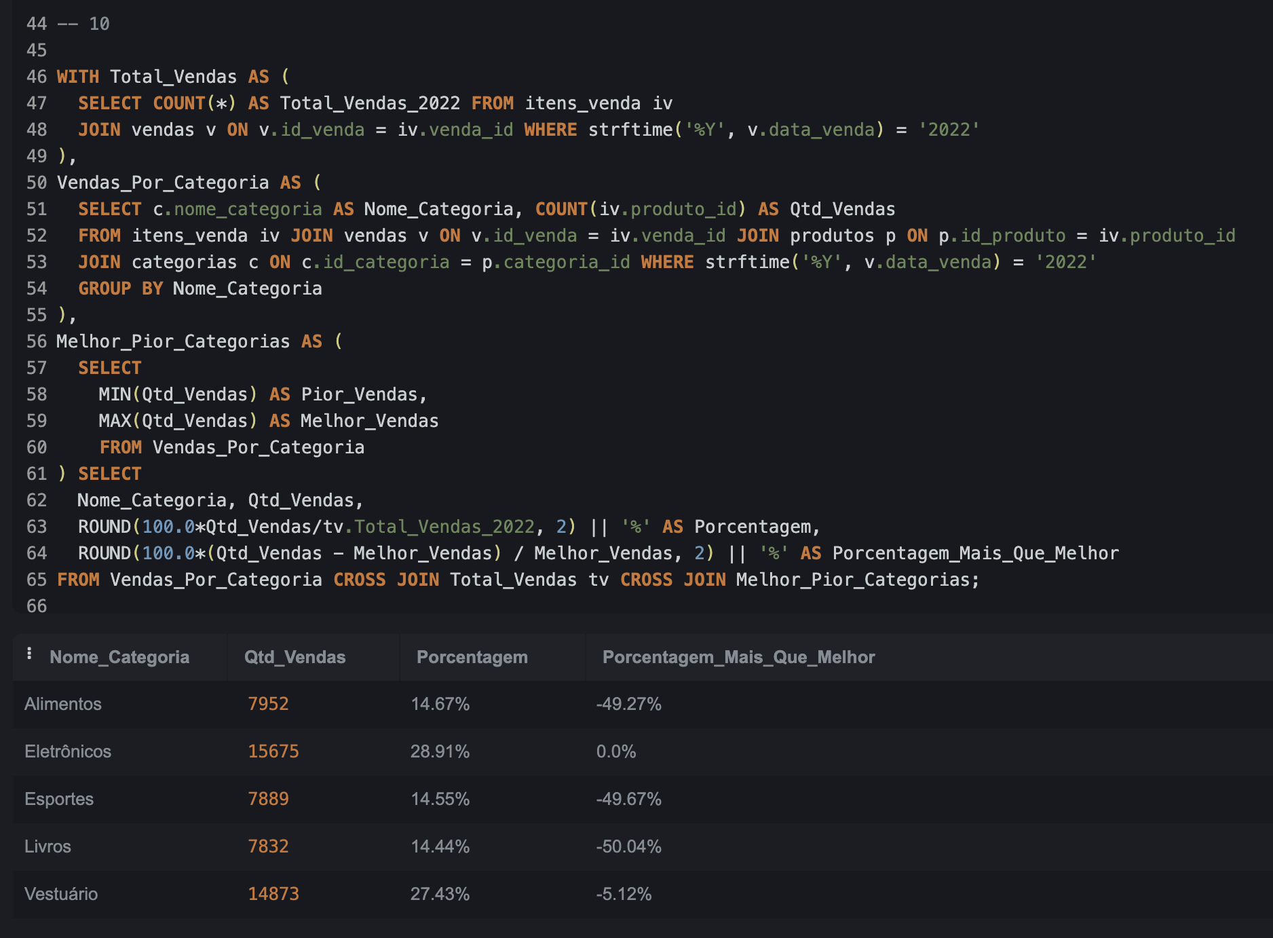Click the 28.91% percentage cell
This screenshot has height=938, width=1273.
click(440, 751)
